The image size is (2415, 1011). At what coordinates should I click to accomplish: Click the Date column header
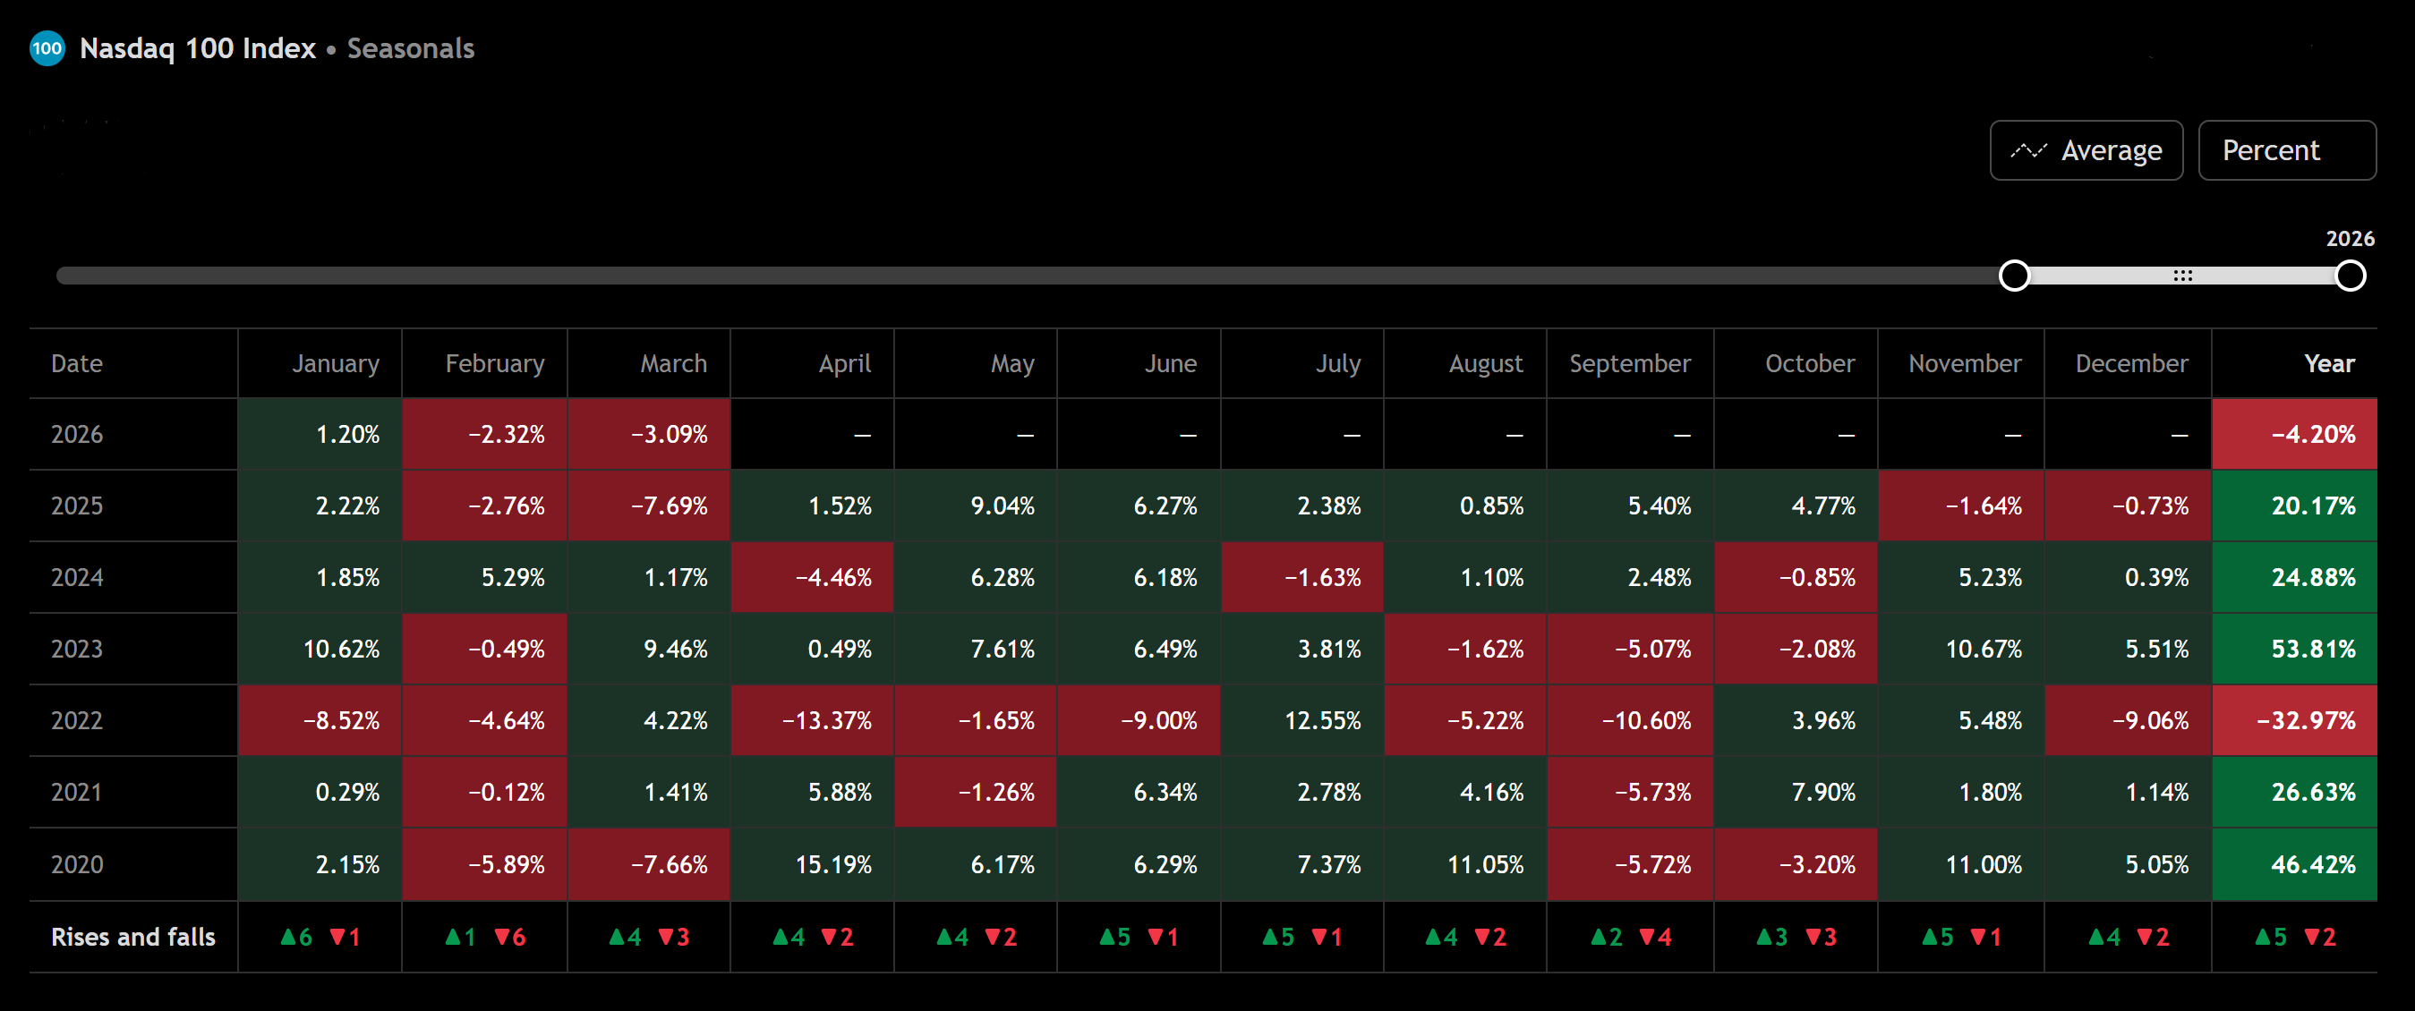pos(77,363)
